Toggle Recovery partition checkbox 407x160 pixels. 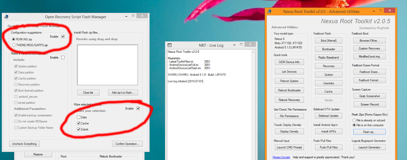(16, 84)
